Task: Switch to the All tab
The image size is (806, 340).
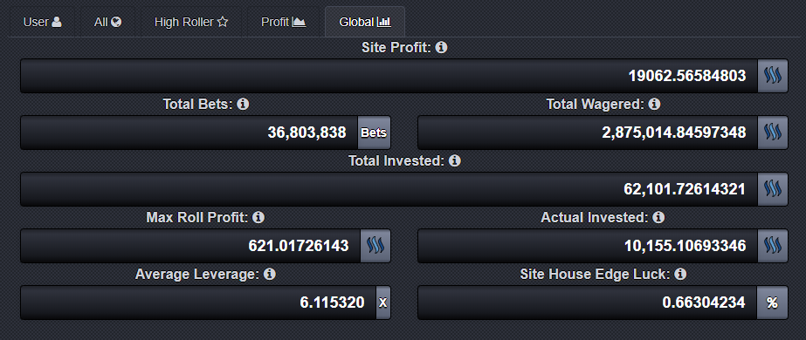Action: click(x=107, y=22)
